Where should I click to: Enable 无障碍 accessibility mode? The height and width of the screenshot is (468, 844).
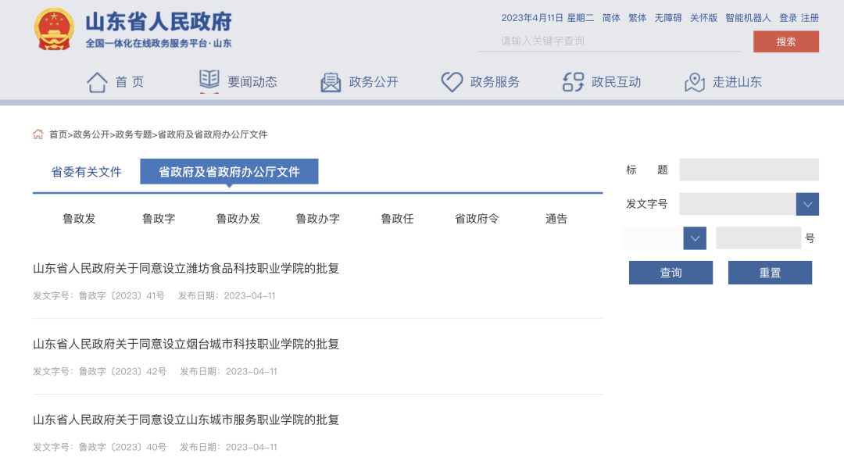pos(667,18)
